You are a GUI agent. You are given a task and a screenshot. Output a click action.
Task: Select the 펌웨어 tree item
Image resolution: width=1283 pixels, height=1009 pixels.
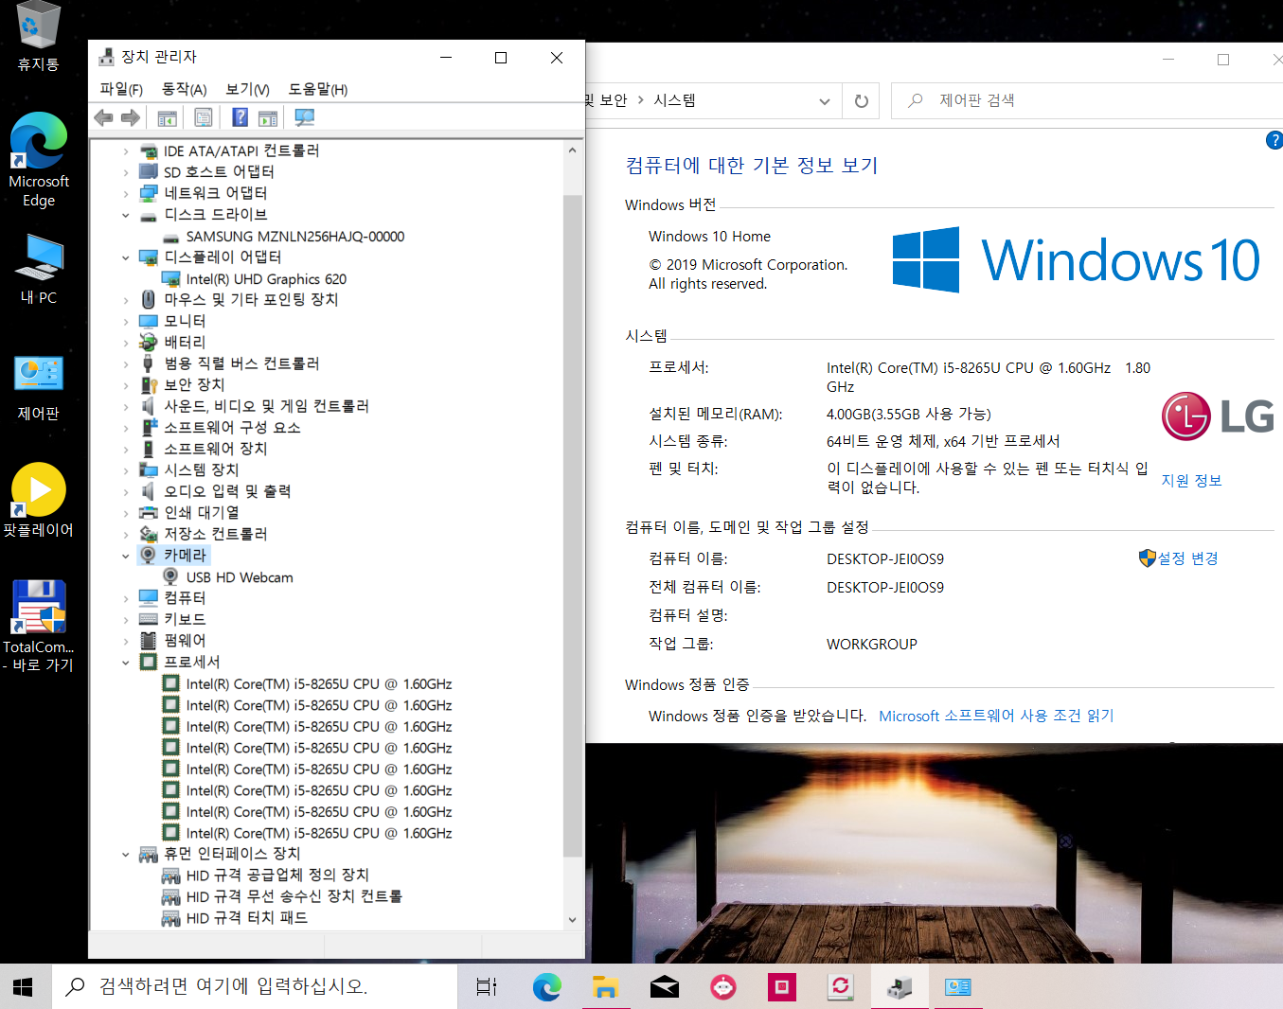(x=185, y=641)
